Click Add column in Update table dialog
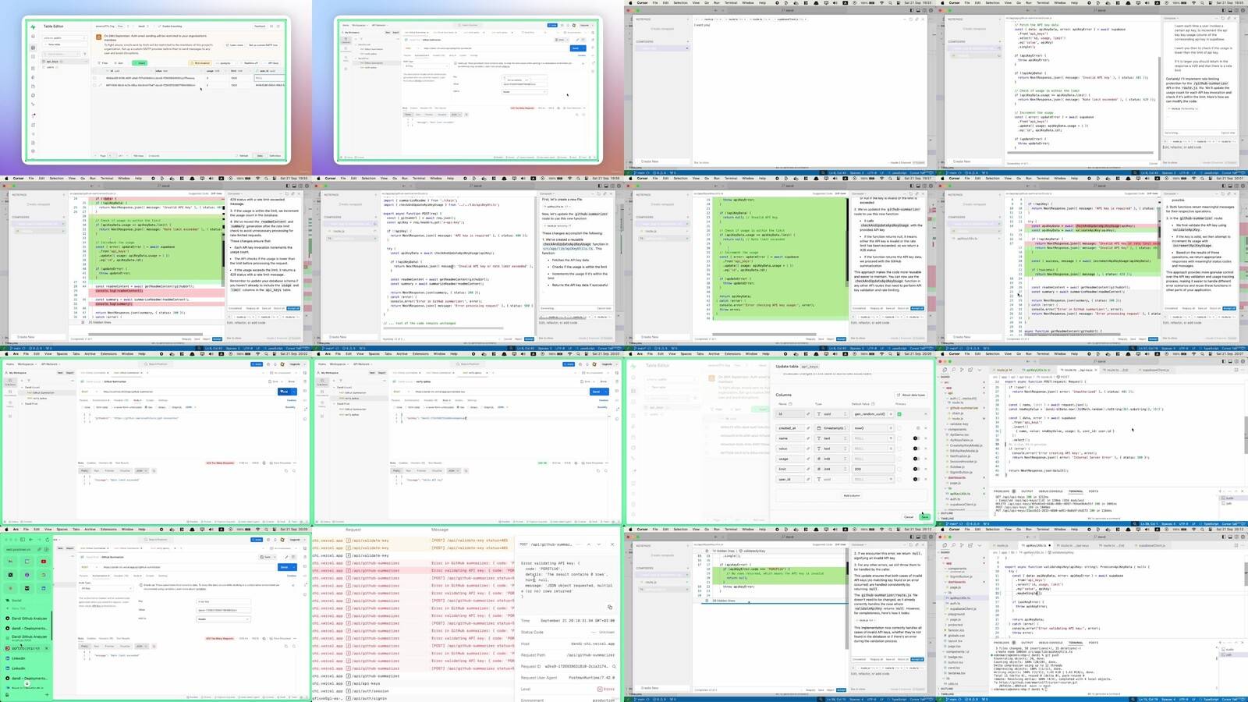Viewport: 1248px width, 702px height. coord(852,496)
